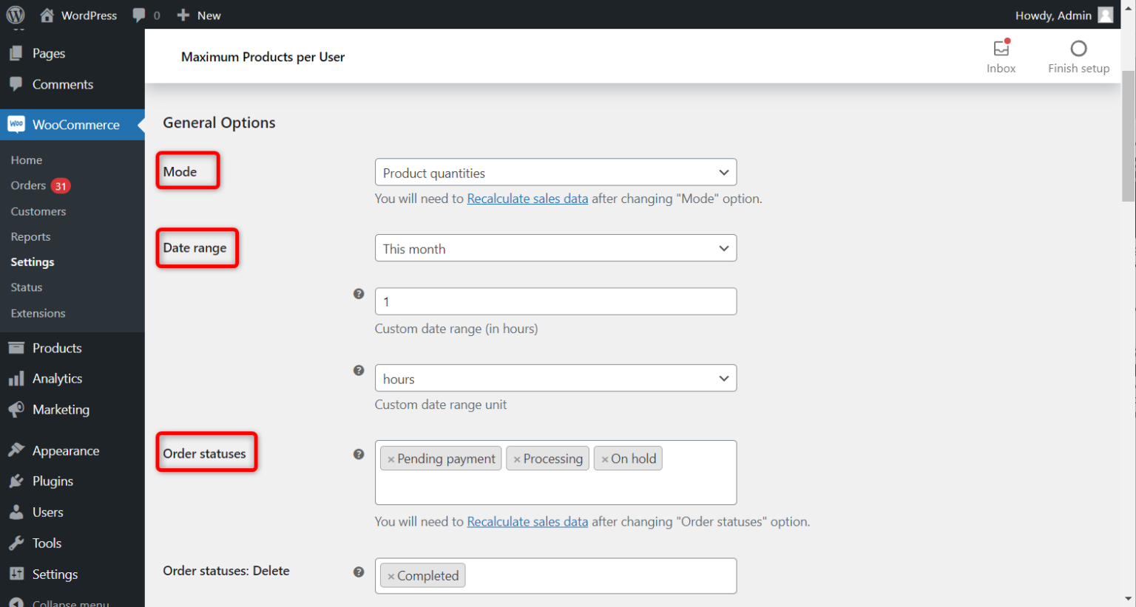
Task: Open the Marketing section icon
Action: tap(16, 409)
